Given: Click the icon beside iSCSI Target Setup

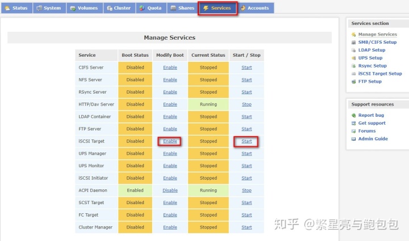Looking at the screenshot, I should [354, 74].
